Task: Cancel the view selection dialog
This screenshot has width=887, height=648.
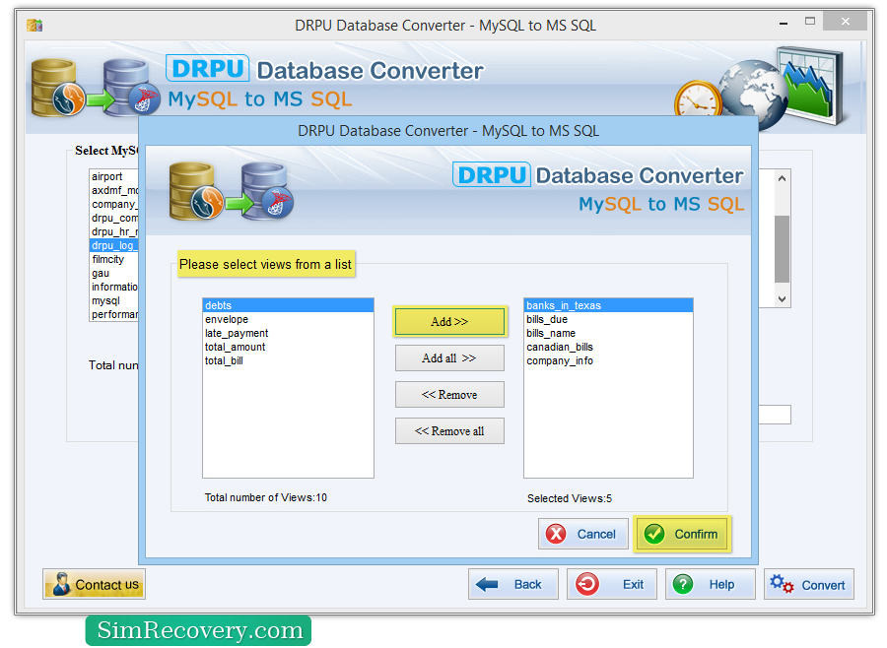Action: [x=583, y=534]
